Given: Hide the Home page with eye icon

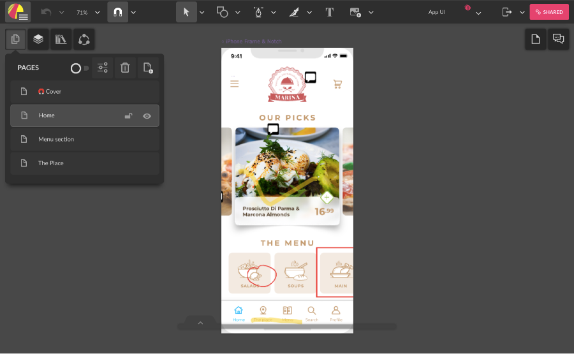Looking at the screenshot, I should coord(147,116).
